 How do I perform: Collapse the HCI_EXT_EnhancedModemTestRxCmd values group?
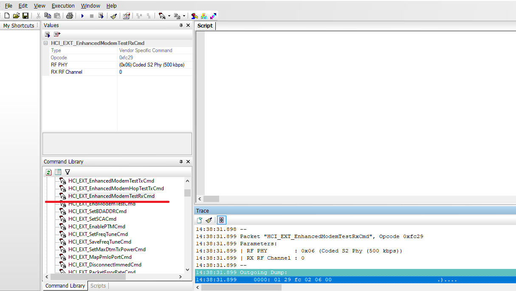click(x=45, y=43)
